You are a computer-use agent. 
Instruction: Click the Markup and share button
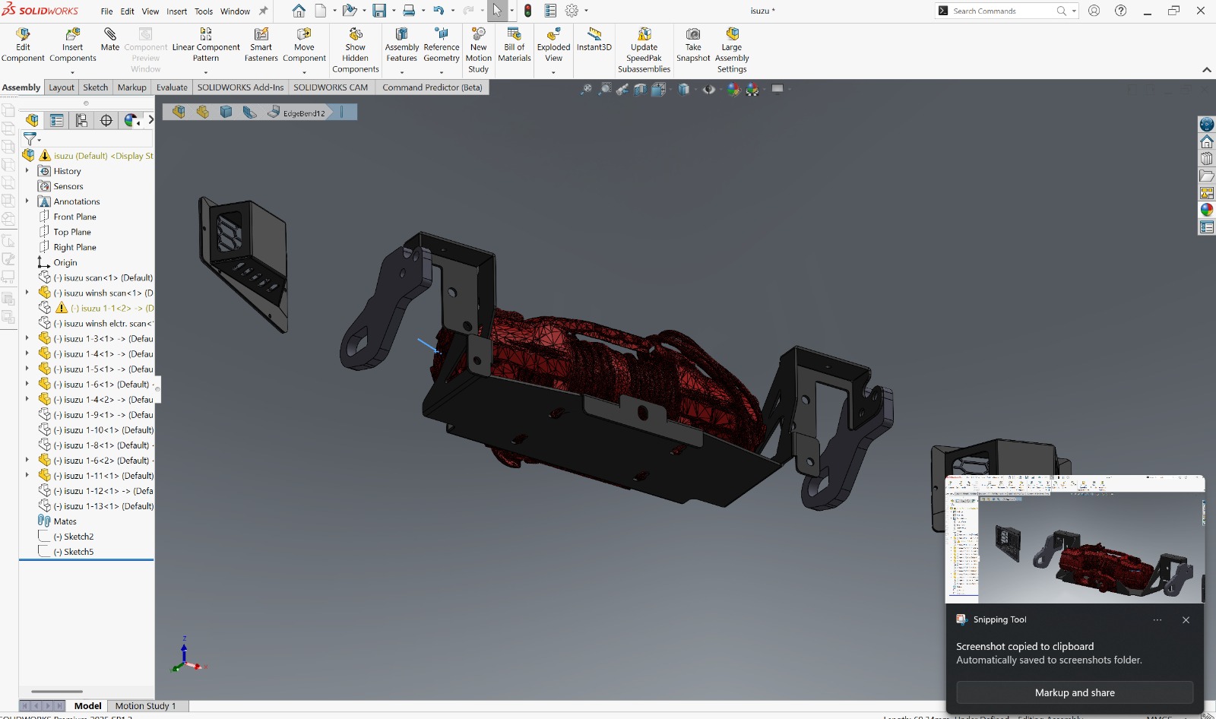click(x=1074, y=692)
